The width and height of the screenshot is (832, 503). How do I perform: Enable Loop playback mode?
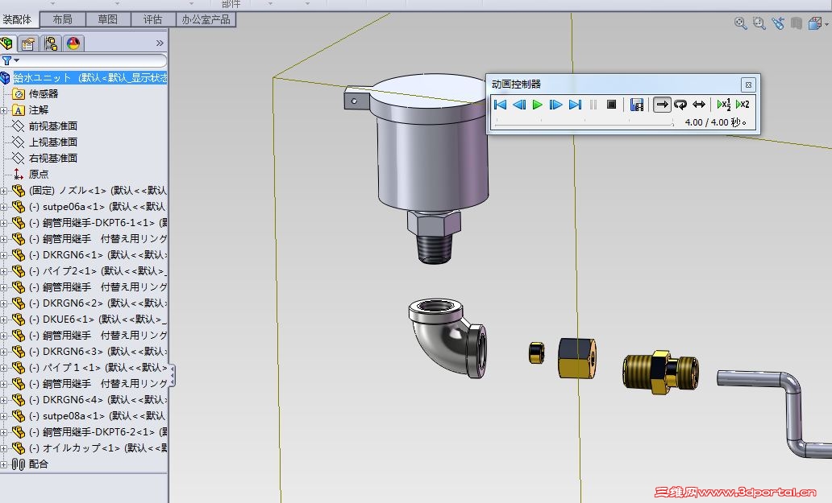coord(680,105)
